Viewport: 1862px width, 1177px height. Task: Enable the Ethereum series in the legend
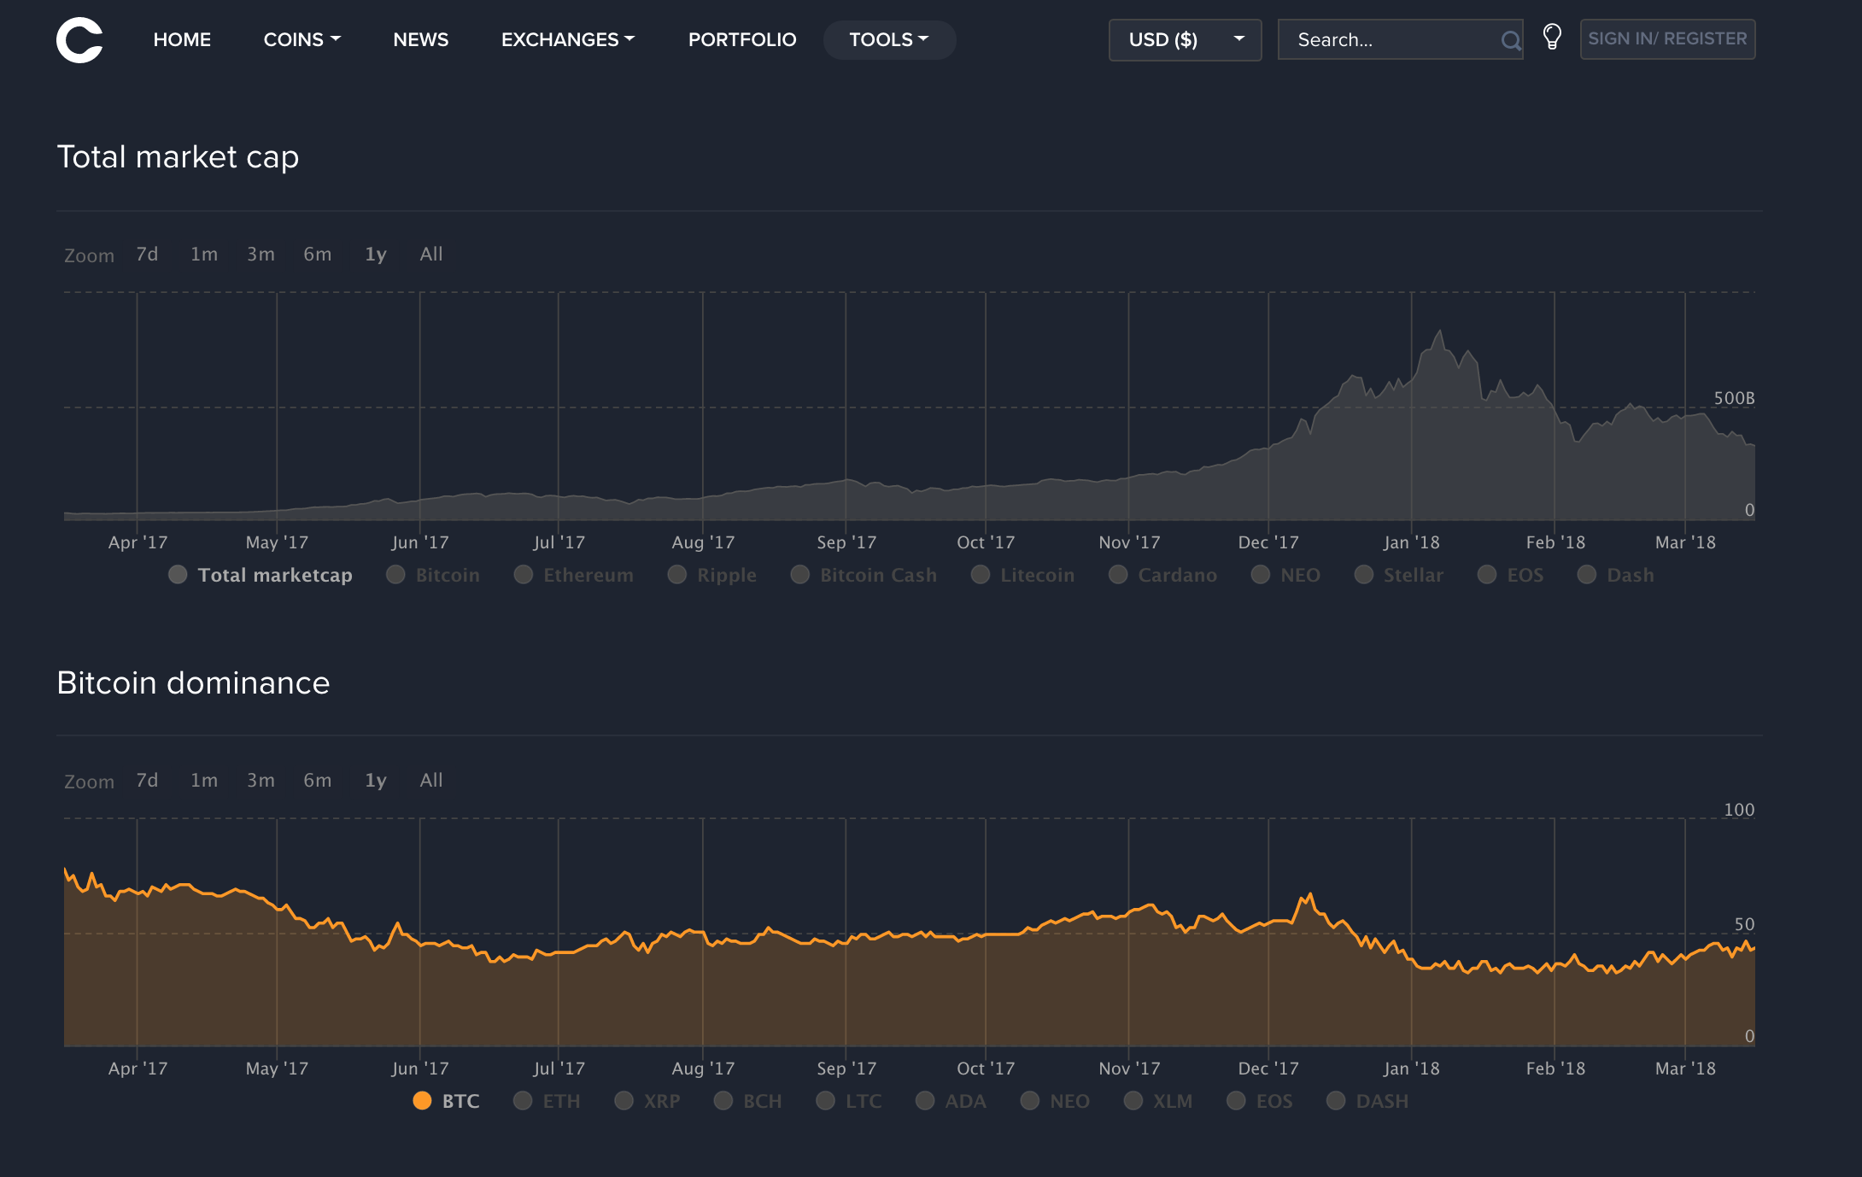click(574, 574)
